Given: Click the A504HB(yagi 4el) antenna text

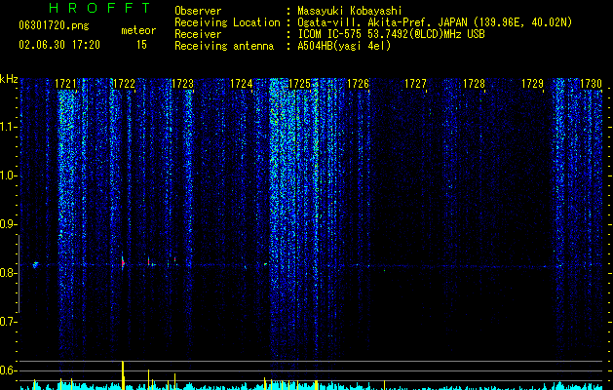Looking at the screenshot, I should tap(344, 46).
